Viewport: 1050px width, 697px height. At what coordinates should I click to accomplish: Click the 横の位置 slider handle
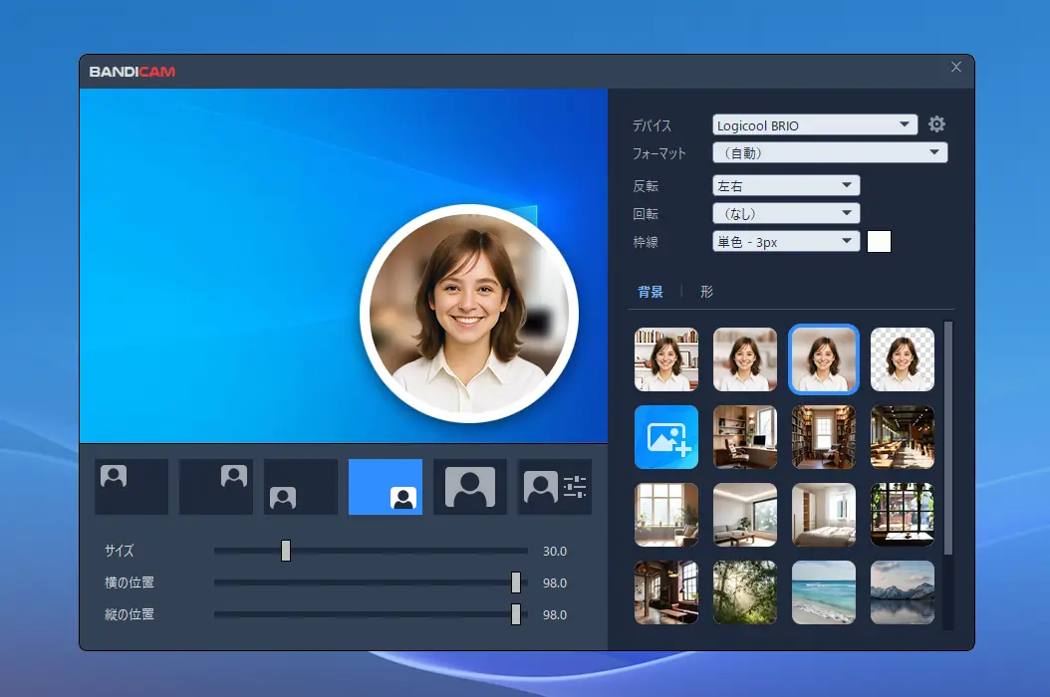pos(516,582)
